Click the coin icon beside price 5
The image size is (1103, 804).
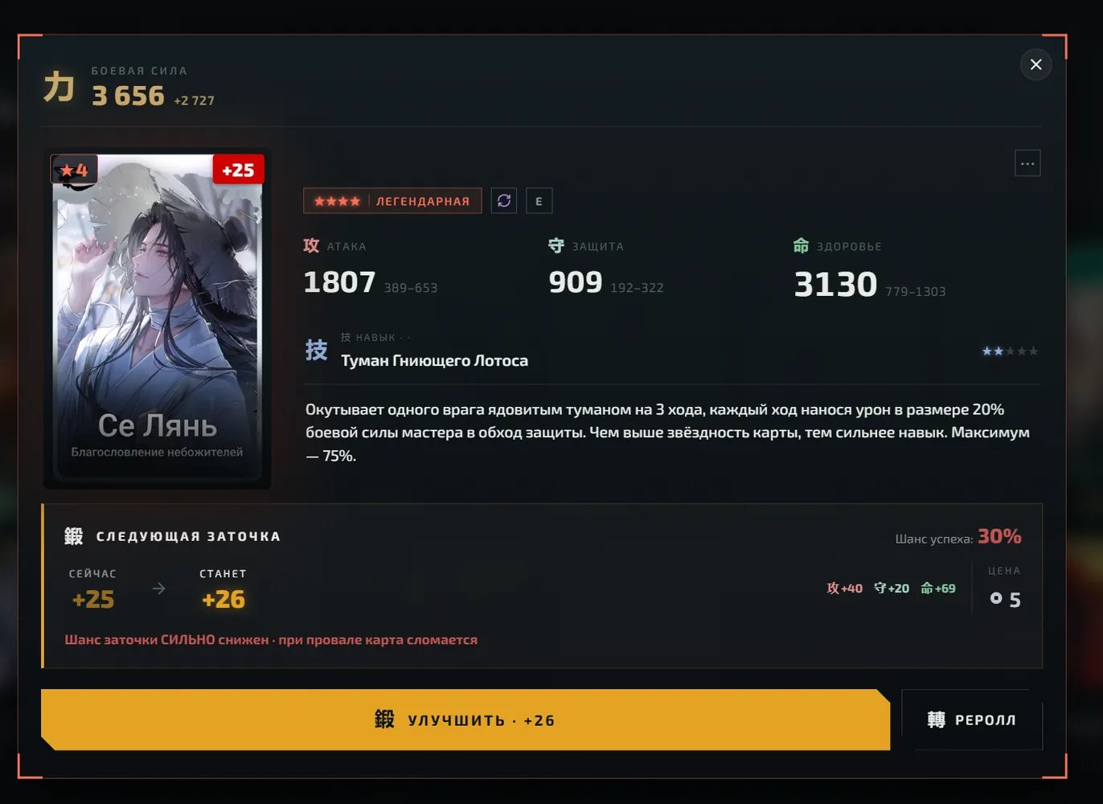click(x=996, y=598)
